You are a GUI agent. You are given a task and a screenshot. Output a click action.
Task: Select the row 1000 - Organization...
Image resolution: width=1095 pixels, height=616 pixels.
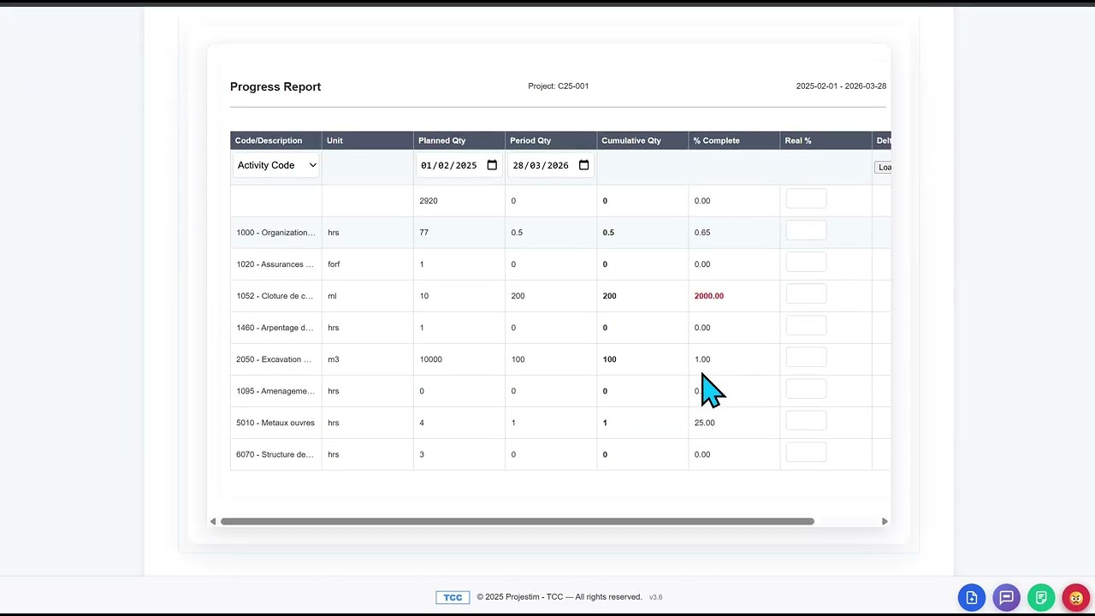560,233
